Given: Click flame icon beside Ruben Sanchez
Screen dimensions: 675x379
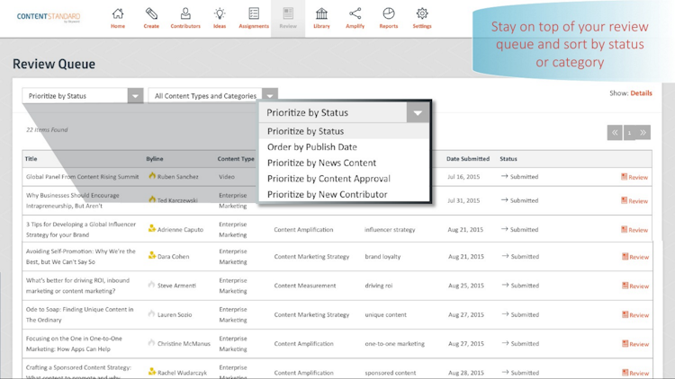Looking at the screenshot, I should pyautogui.click(x=152, y=176).
